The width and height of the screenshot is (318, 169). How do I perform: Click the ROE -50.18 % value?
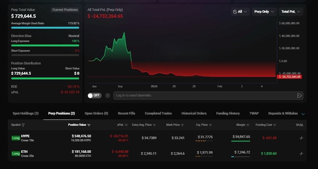coord(73,87)
